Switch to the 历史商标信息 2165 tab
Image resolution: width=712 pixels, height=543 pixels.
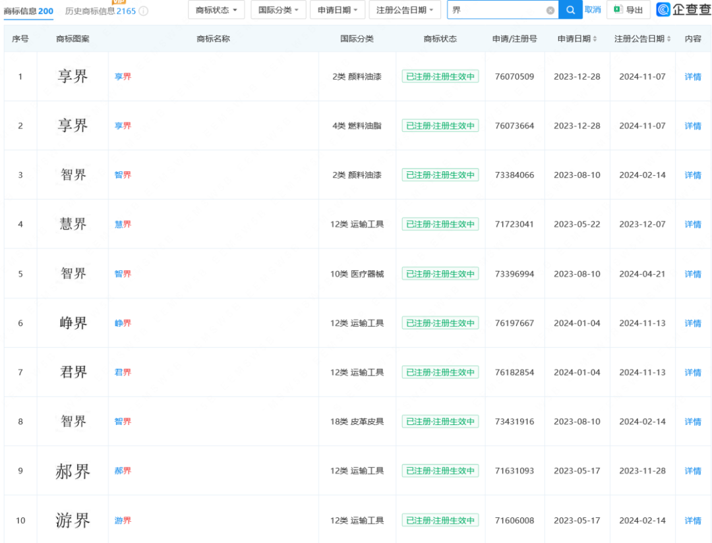(100, 11)
